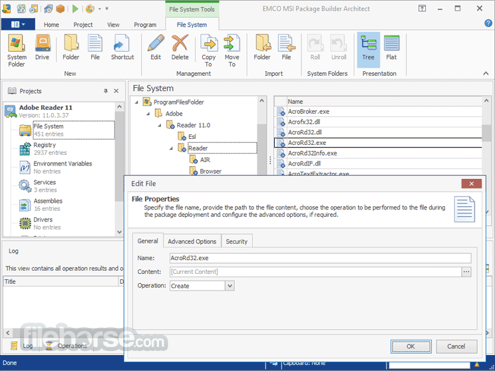Select the General tab in Edit File
495x371 pixels.
point(148,241)
